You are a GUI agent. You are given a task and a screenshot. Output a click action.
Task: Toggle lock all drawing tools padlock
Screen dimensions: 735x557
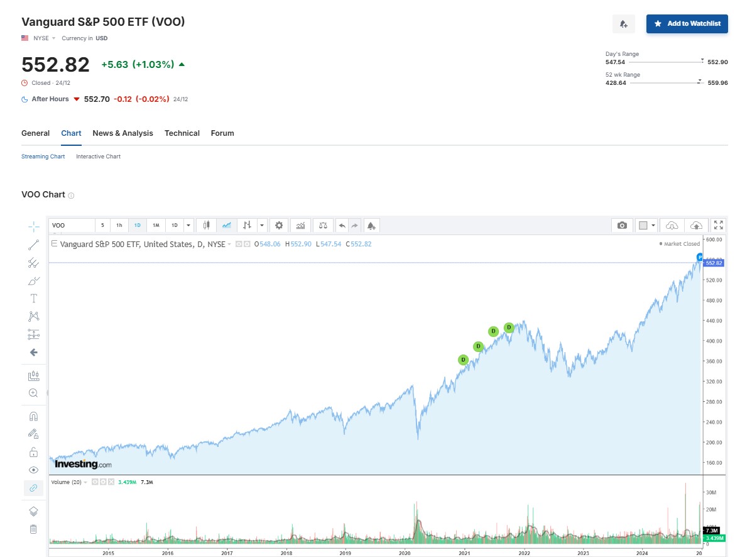[34, 453]
